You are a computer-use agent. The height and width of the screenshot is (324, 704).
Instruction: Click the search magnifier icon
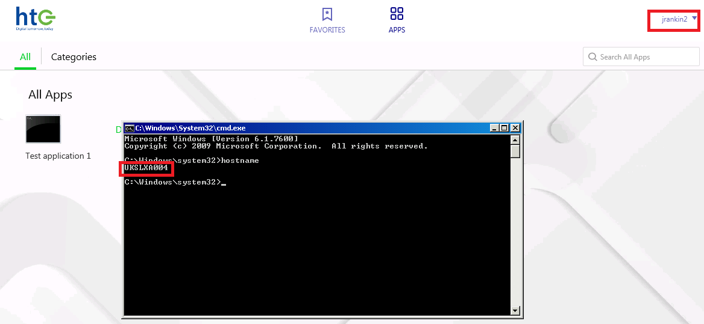592,57
